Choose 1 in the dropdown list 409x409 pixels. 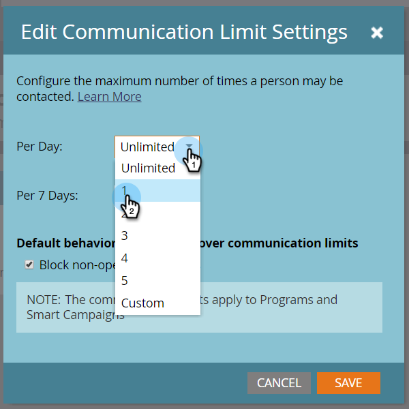click(x=157, y=190)
